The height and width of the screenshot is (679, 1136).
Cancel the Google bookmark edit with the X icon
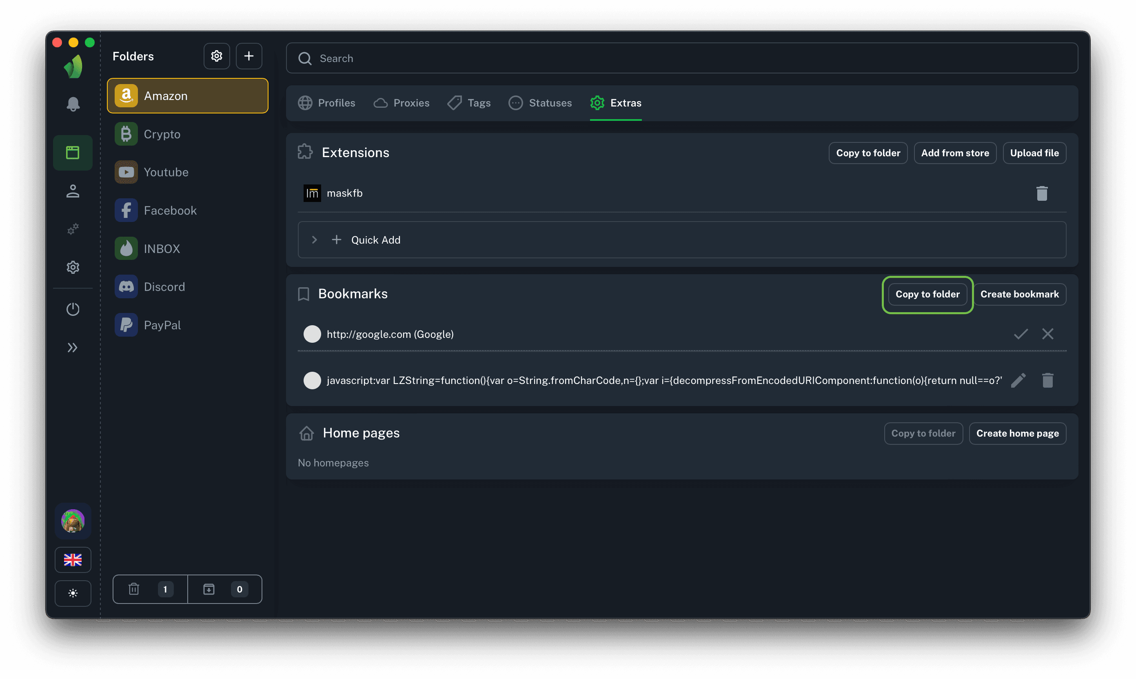[1048, 334]
